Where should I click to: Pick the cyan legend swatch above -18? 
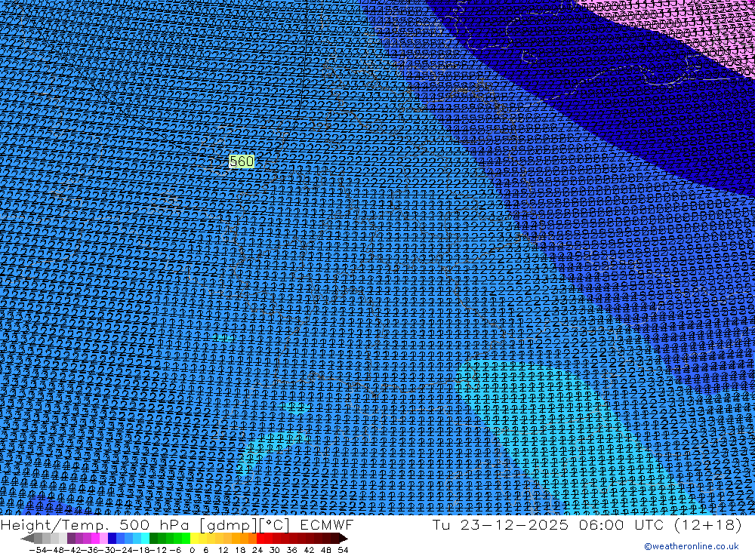coord(145,539)
